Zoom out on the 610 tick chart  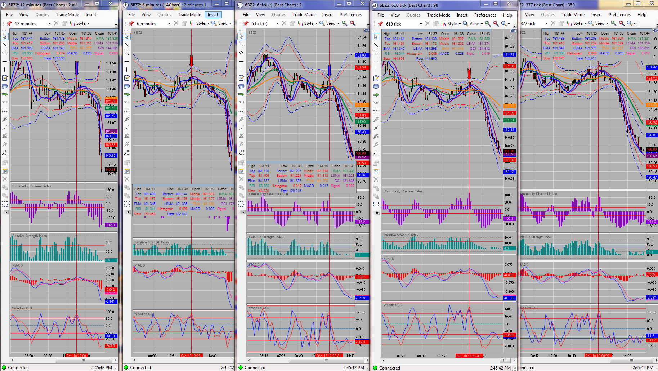point(496,24)
